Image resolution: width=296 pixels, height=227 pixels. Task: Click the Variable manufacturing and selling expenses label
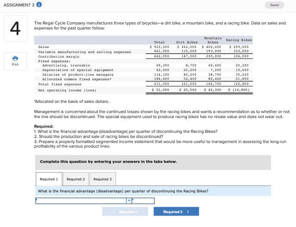[x=85, y=52]
